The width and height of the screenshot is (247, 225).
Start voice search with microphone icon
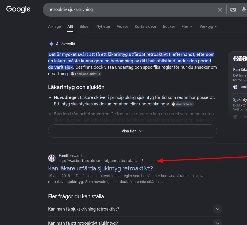(x=244, y=10)
